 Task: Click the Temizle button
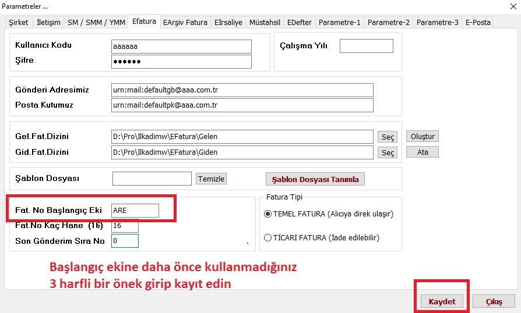(211, 179)
